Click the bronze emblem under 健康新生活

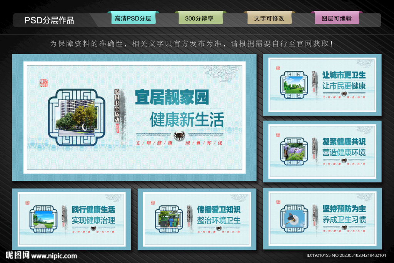pyautogui.click(x=179, y=136)
